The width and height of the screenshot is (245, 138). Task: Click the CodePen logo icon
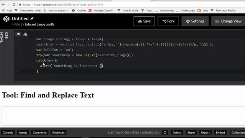(x=7, y=19)
